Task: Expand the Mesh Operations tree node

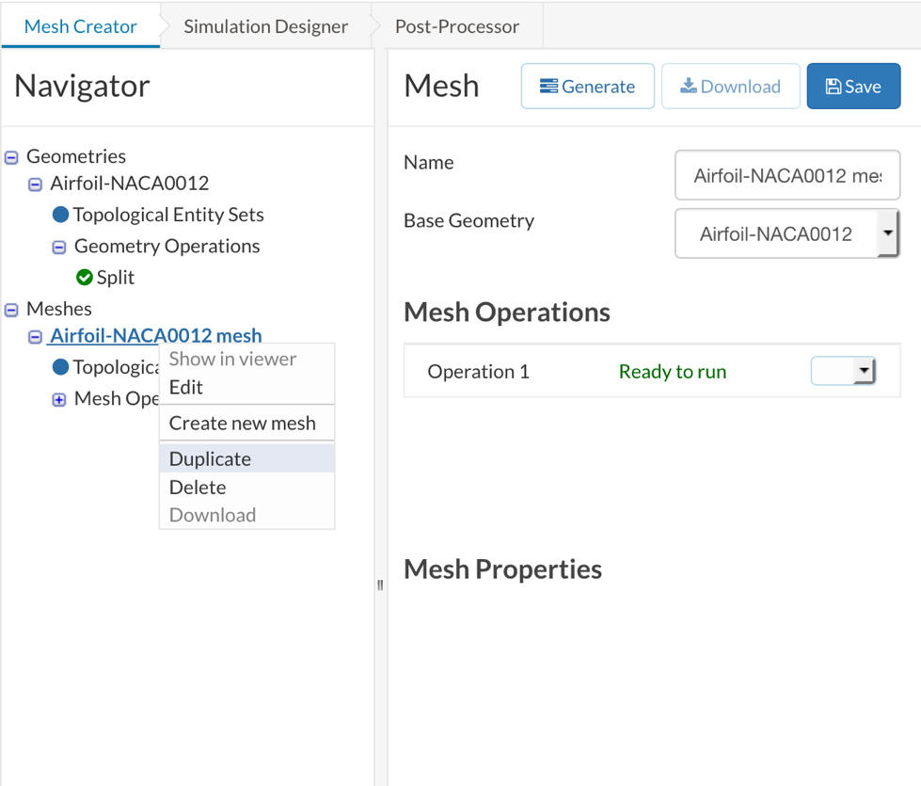Action: (58, 399)
